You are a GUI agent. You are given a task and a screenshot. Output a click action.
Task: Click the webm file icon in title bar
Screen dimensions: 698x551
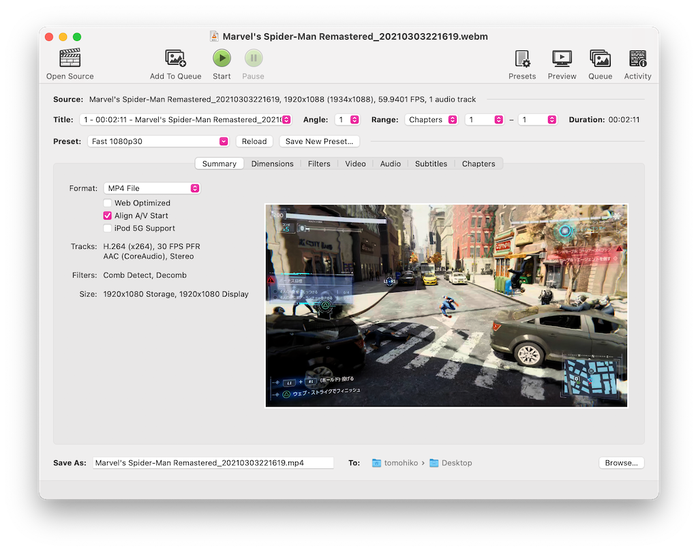214,36
